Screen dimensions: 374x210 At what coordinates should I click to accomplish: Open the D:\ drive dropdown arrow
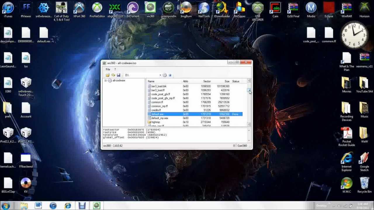click(x=160, y=75)
